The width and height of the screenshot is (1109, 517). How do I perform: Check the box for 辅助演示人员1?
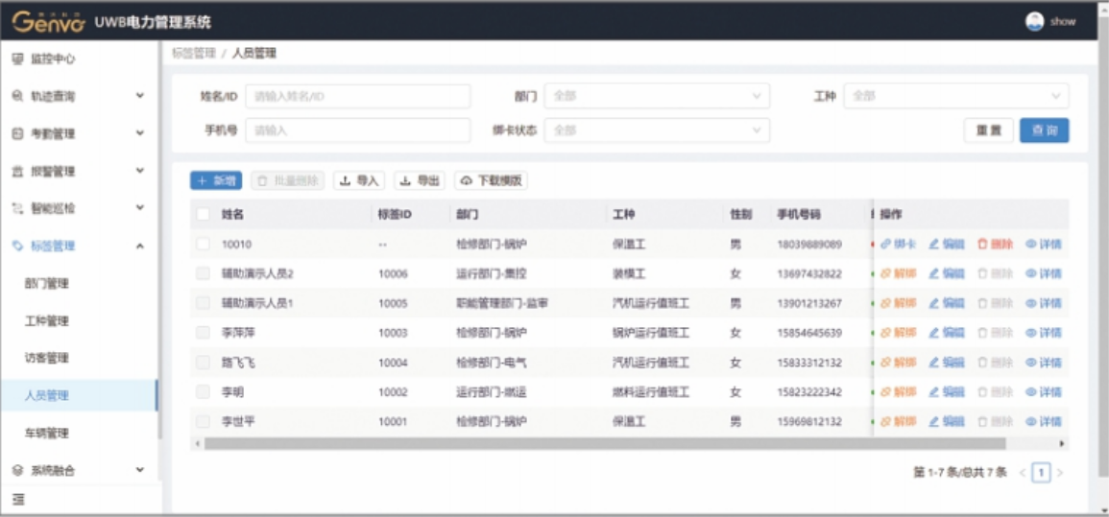(203, 304)
